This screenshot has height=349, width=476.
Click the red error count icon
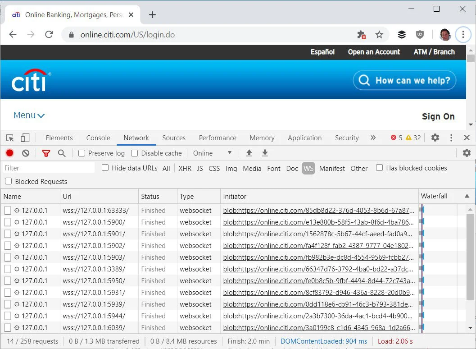point(394,138)
